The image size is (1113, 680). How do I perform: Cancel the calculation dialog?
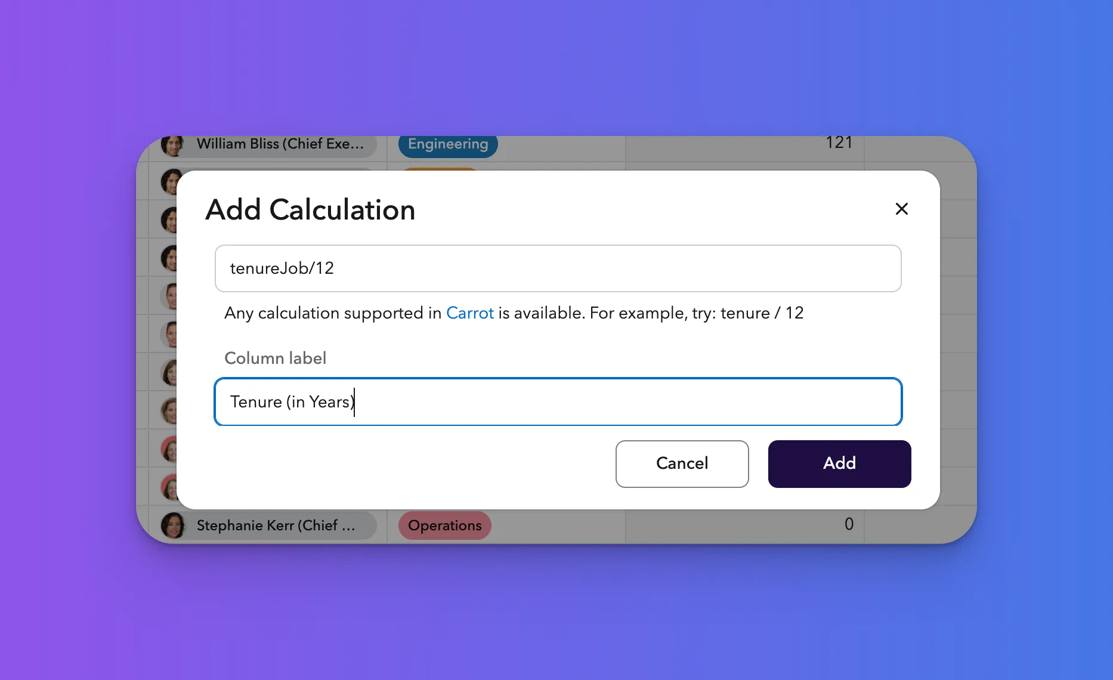click(682, 463)
